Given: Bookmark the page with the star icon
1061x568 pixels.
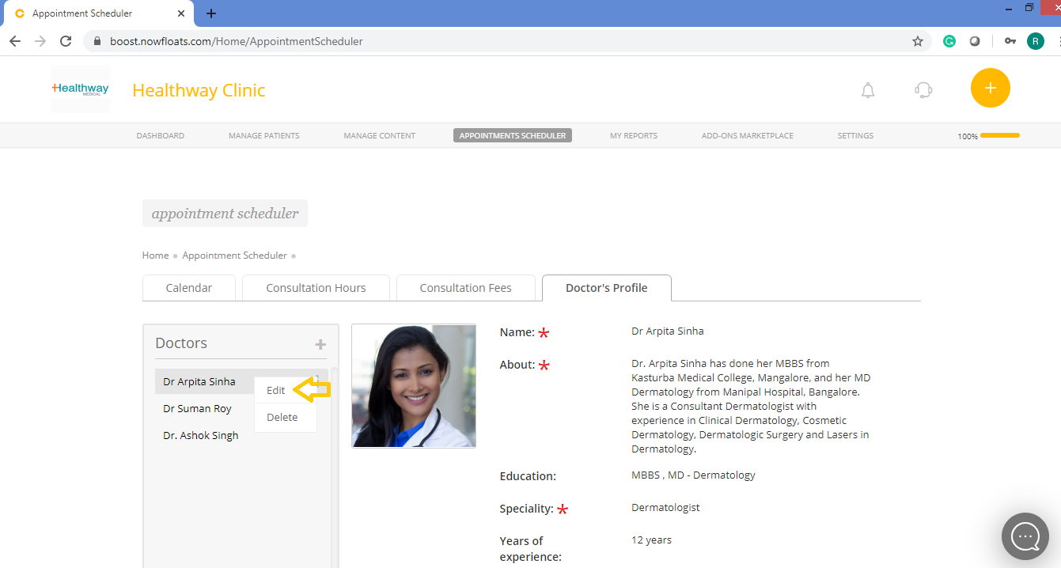Looking at the screenshot, I should click(917, 40).
